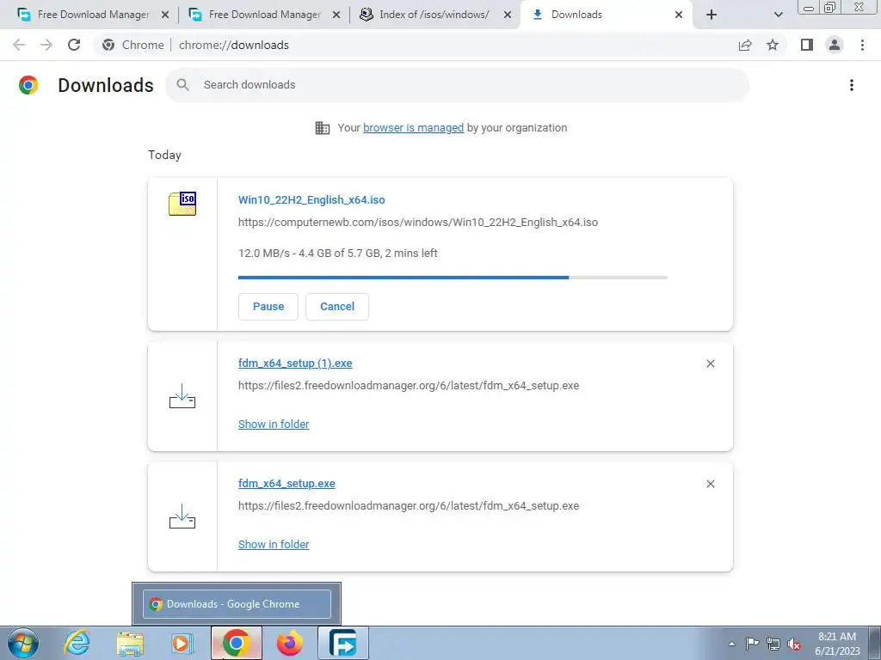Open Chrome's three-dot main menu
881x660 pixels.
pyautogui.click(x=862, y=45)
